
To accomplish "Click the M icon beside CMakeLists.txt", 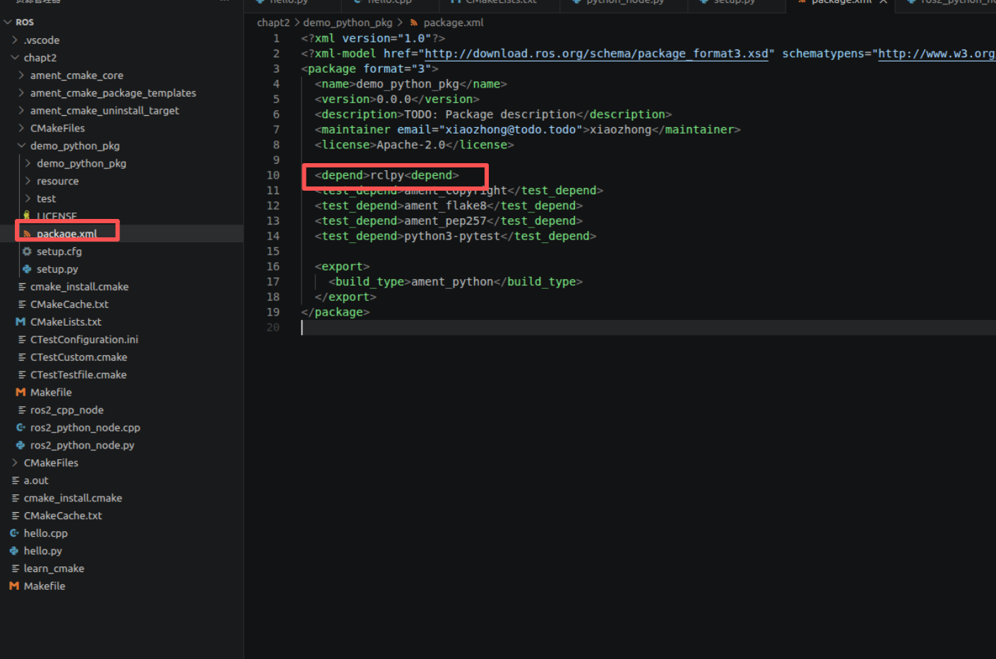I will (x=20, y=322).
